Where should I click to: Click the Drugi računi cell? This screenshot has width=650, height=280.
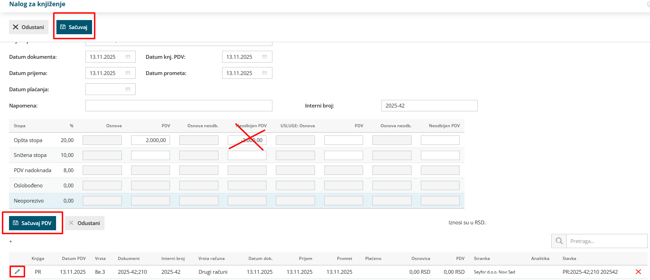[x=213, y=272]
